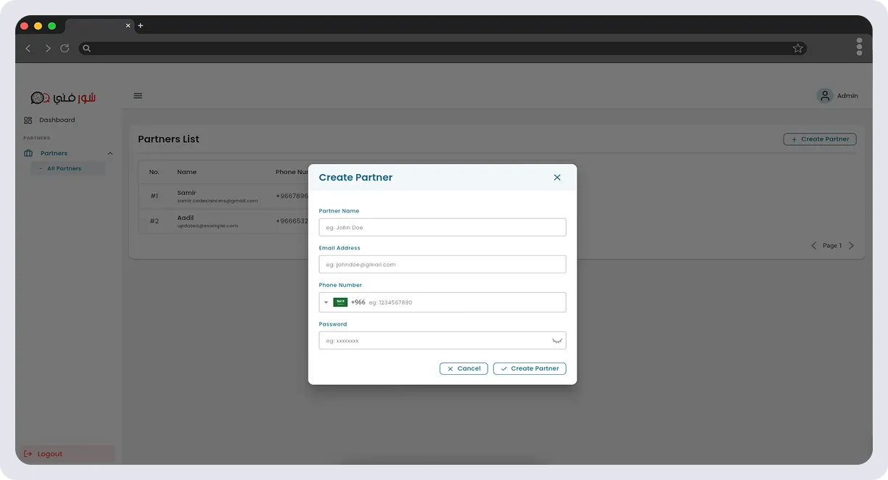The image size is (888, 480).
Task: Click the dialog's Create Partner submit button
Action: click(530, 368)
